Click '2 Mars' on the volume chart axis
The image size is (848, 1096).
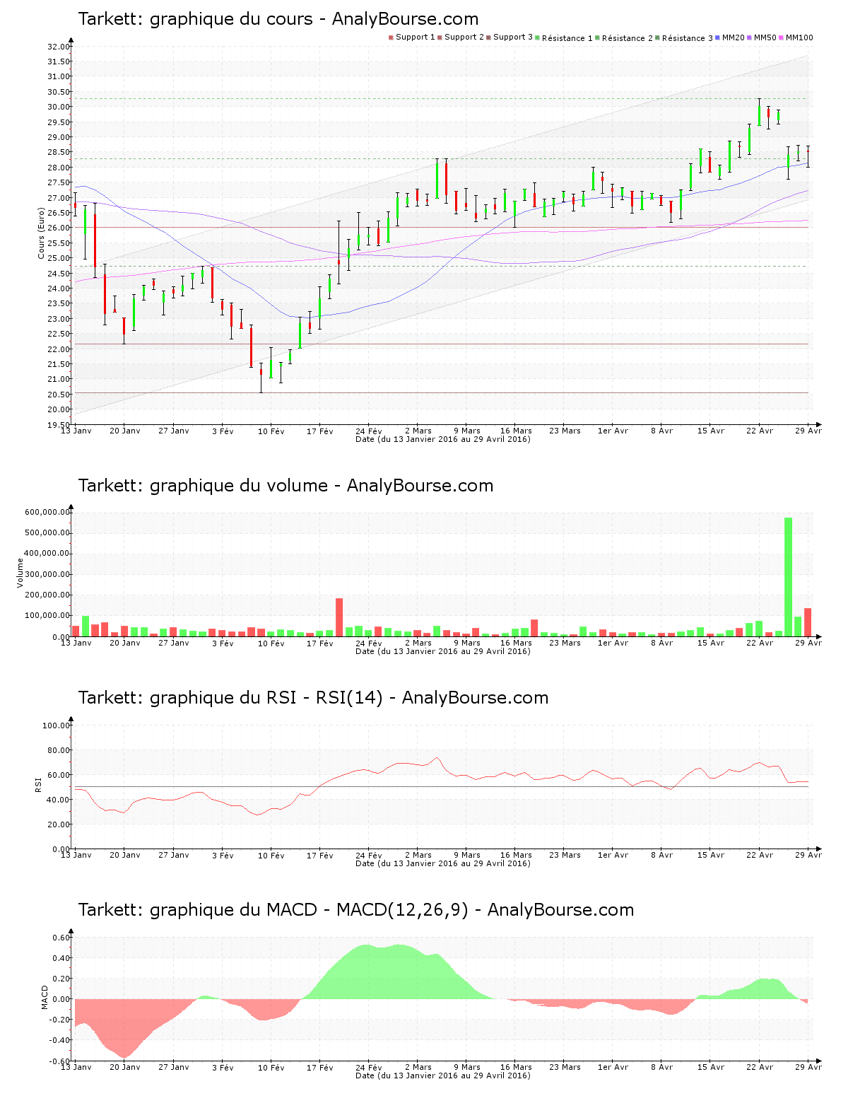[418, 643]
